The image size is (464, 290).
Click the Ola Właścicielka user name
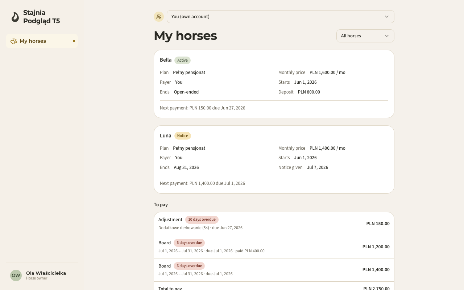pyautogui.click(x=46, y=273)
